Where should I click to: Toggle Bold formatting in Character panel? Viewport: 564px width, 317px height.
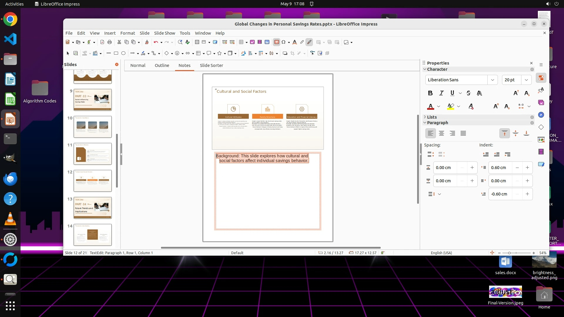[x=430, y=93]
